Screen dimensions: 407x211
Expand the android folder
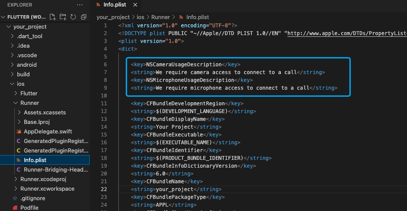coord(26,65)
